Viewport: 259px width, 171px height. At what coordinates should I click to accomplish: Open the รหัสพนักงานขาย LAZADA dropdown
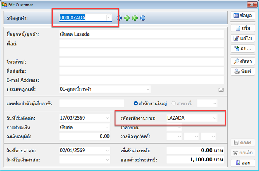click(x=215, y=118)
